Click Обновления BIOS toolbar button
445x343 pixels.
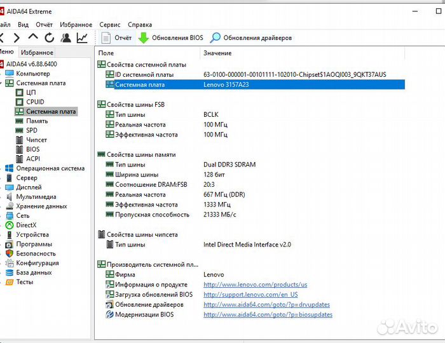point(171,37)
